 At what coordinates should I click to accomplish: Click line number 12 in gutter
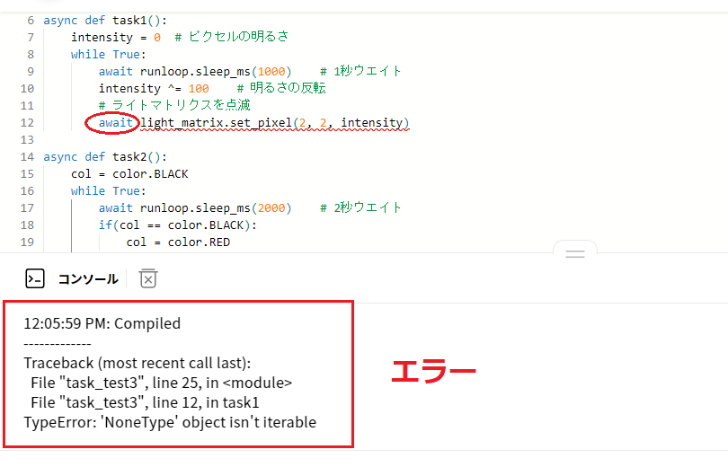[27, 123]
